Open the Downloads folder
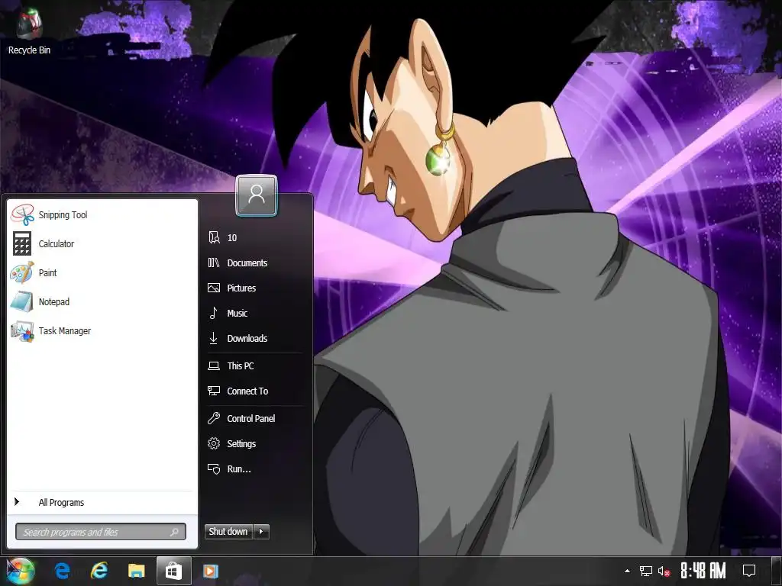The height and width of the screenshot is (586, 782). click(x=255, y=338)
